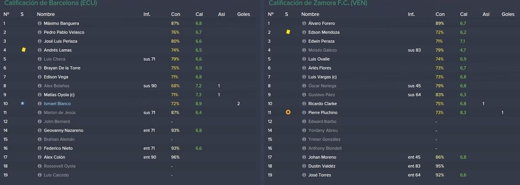Sort Barcelona table by Cal column header

[x=199, y=14]
